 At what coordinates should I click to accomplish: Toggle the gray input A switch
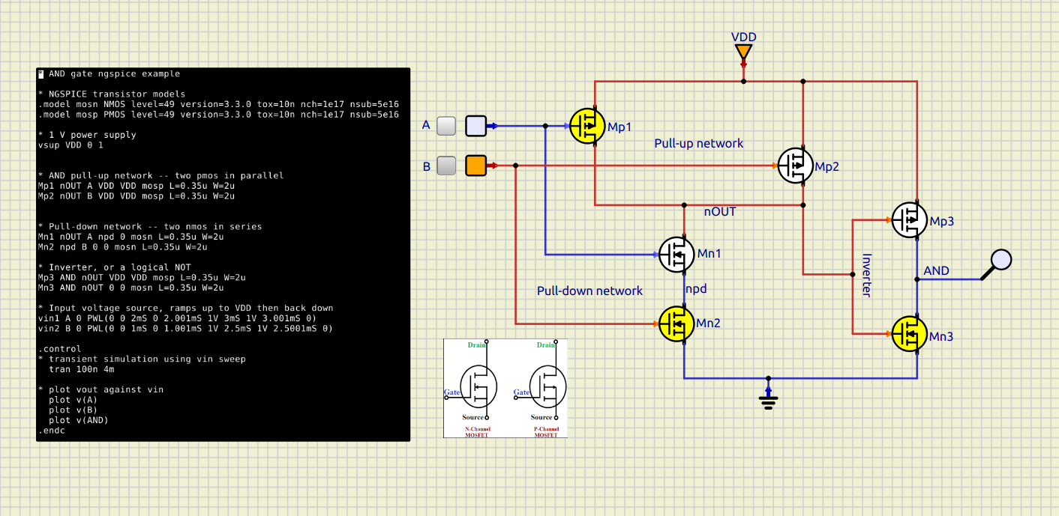pos(446,126)
